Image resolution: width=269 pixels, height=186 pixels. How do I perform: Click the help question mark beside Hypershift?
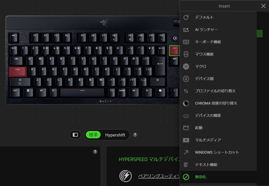[x=135, y=135]
